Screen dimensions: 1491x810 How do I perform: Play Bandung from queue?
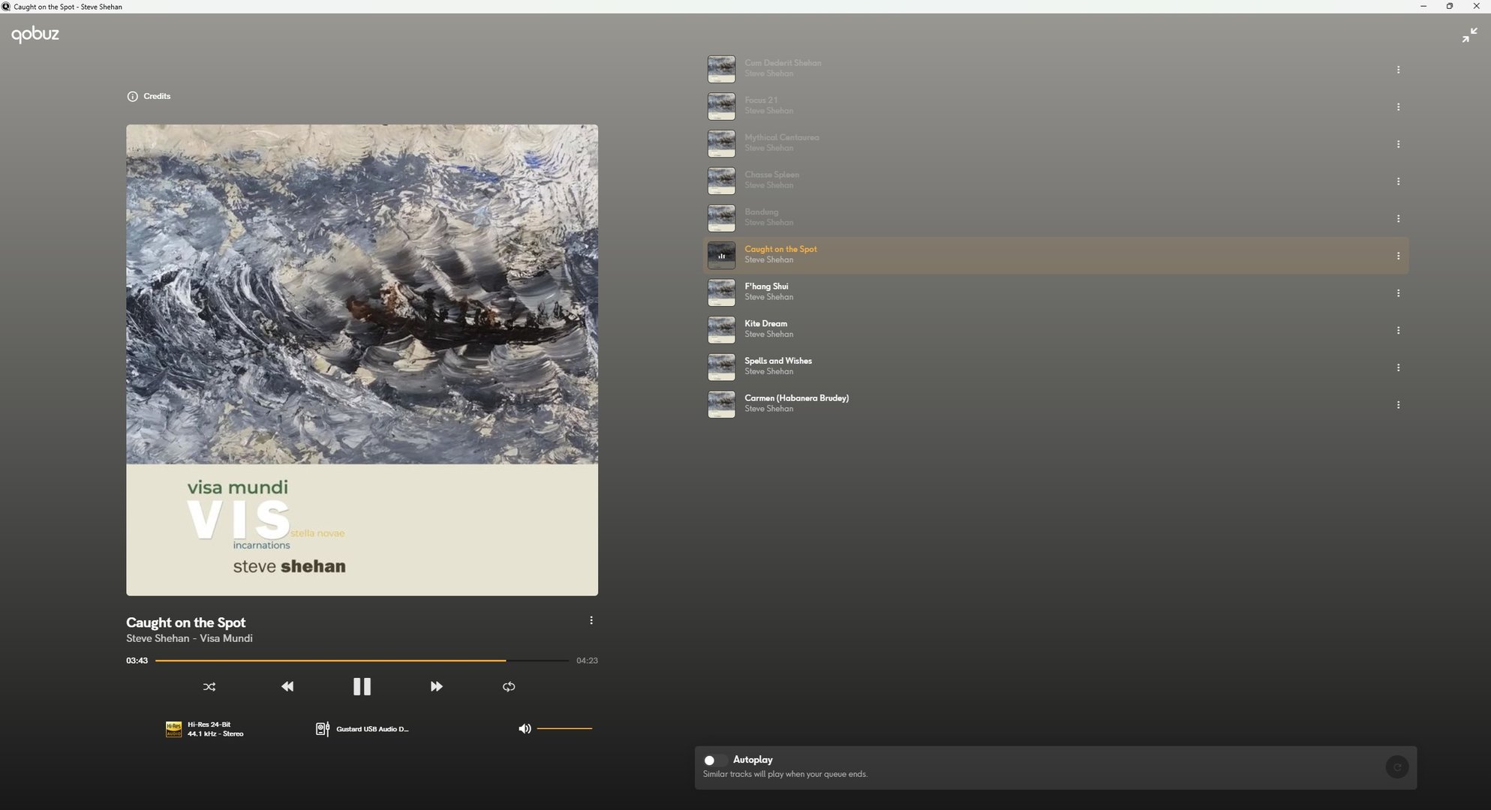pyautogui.click(x=1055, y=218)
